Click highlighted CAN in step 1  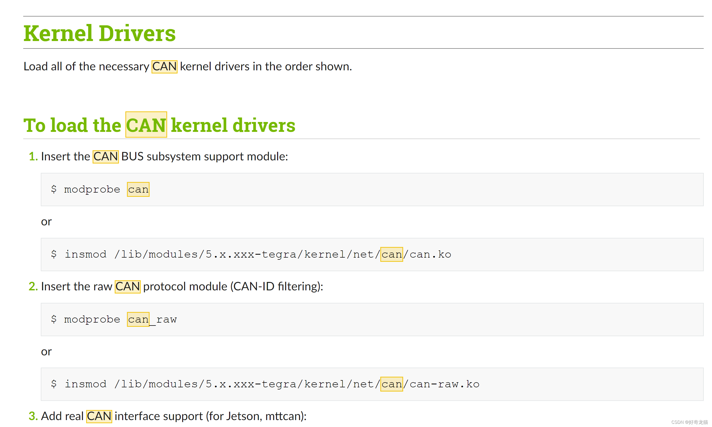[x=105, y=157]
